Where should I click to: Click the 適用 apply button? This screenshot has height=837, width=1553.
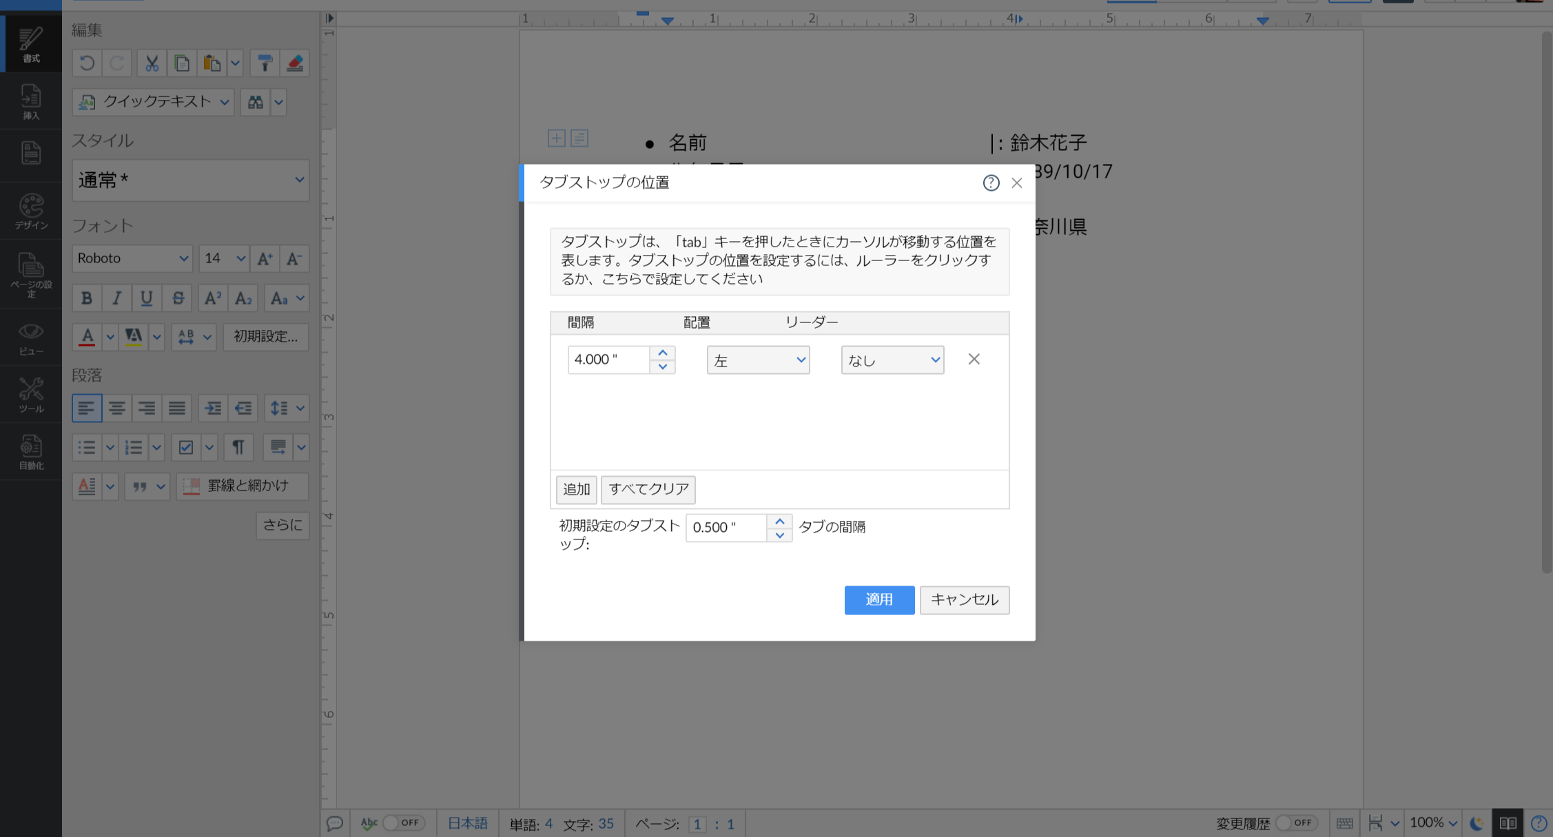coord(879,599)
